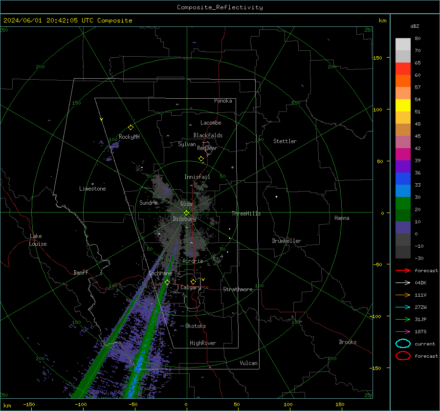This screenshot has width=440, height=411.
Task: Click the Blackfalds town label
Action: coord(208,135)
